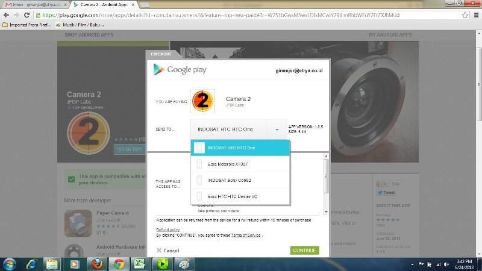Viewport: 482px width, 271px height.
Task: Click the Tweet button
Action: coord(386,193)
